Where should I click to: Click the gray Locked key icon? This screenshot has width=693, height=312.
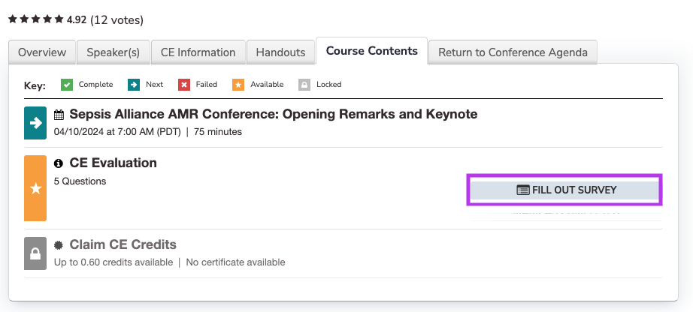pos(304,85)
